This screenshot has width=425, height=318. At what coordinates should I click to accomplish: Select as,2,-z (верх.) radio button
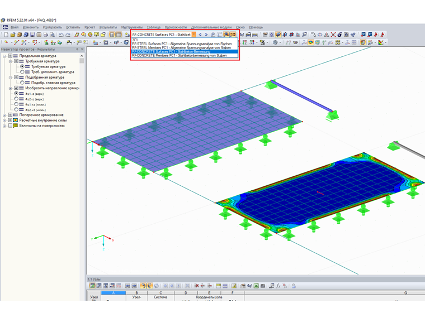[16, 99]
